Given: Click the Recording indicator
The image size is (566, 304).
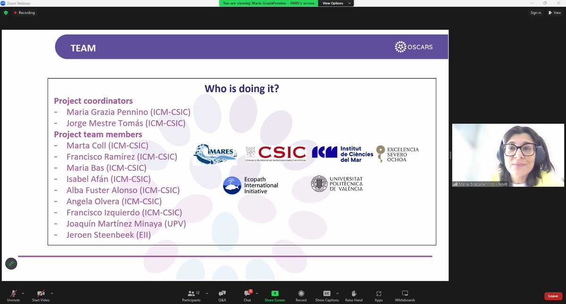Looking at the screenshot, I should 24,13.
